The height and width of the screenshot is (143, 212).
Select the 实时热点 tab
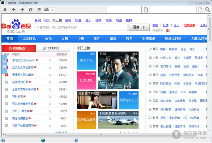point(19,48)
